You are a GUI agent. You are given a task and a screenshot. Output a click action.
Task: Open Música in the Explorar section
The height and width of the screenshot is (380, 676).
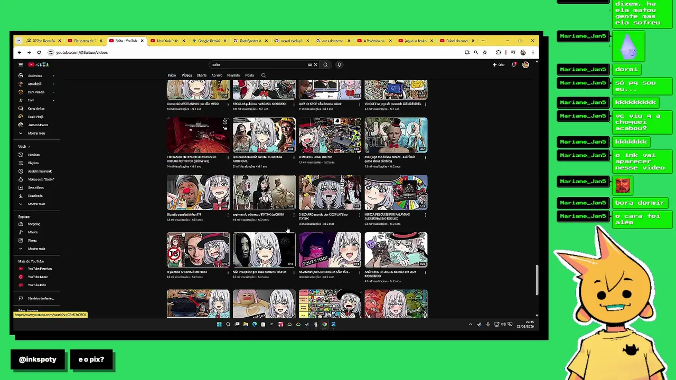(33, 232)
